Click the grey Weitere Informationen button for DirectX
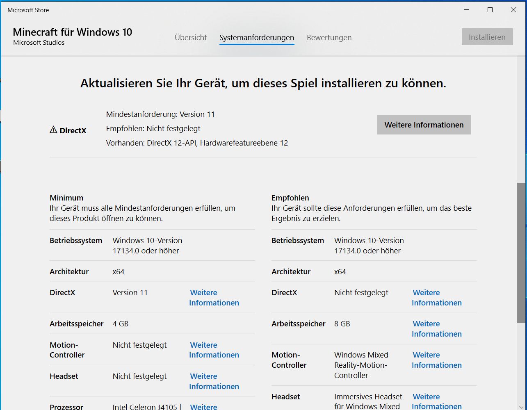 424,125
